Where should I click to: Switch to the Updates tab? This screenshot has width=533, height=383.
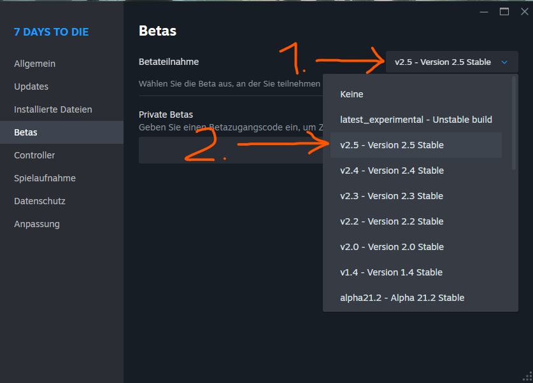pos(31,87)
